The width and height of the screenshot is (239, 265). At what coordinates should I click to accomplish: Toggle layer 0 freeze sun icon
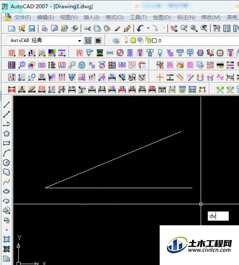pyautogui.click(x=133, y=40)
